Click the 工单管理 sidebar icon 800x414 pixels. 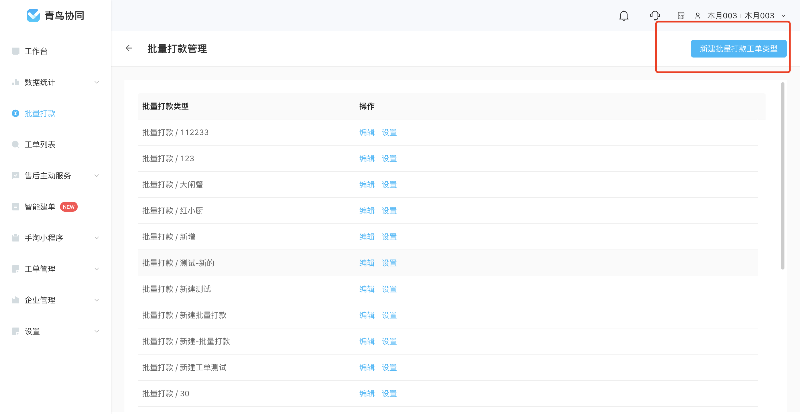(16, 269)
